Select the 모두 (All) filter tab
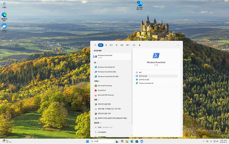229x144 pixels. click(x=101, y=45)
